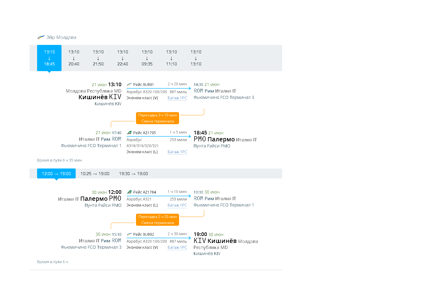Select return option 10:25 → 19:00
The height and width of the screenshot is (299, 423).
coord(95,174)
